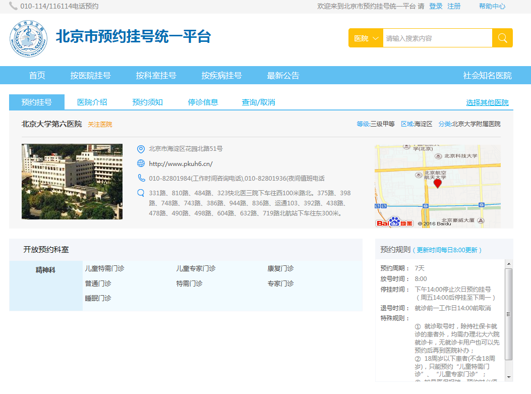The height and width of the screenshot is (394, 531).
Task: Open the http://www.pkuh6.cn/ link
Action: tap(181, 163)
